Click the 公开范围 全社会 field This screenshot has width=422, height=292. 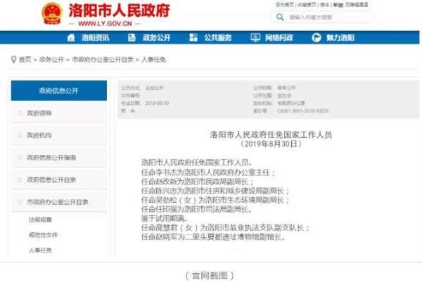click(x=272, y=96)
